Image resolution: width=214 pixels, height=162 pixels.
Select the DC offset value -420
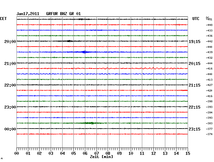(x=209, y=91)
